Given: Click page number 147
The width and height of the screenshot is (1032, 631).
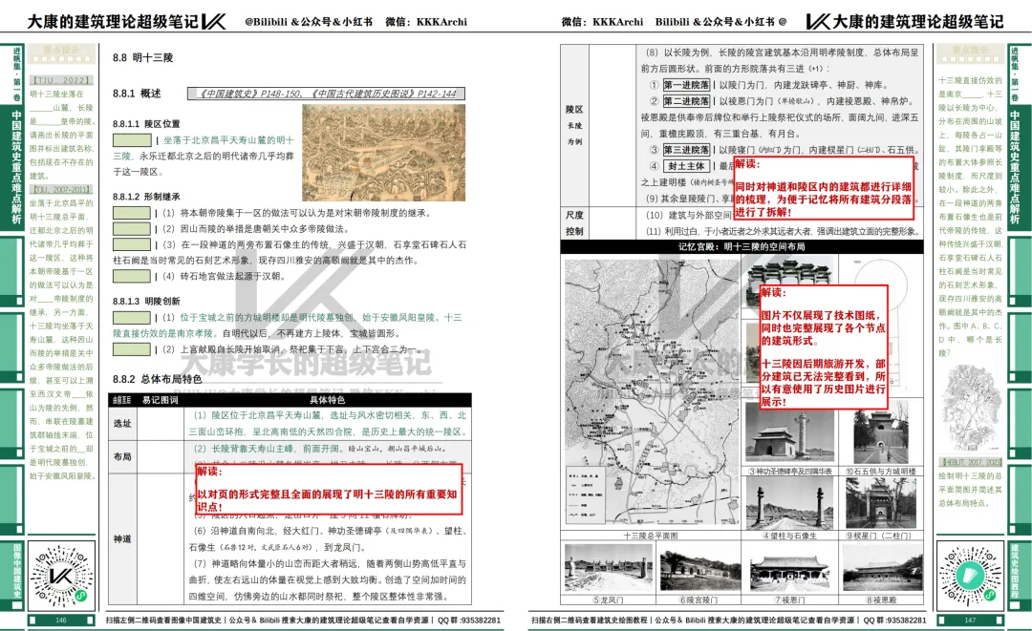Looking at the screenshot, I should coord(970,620).
